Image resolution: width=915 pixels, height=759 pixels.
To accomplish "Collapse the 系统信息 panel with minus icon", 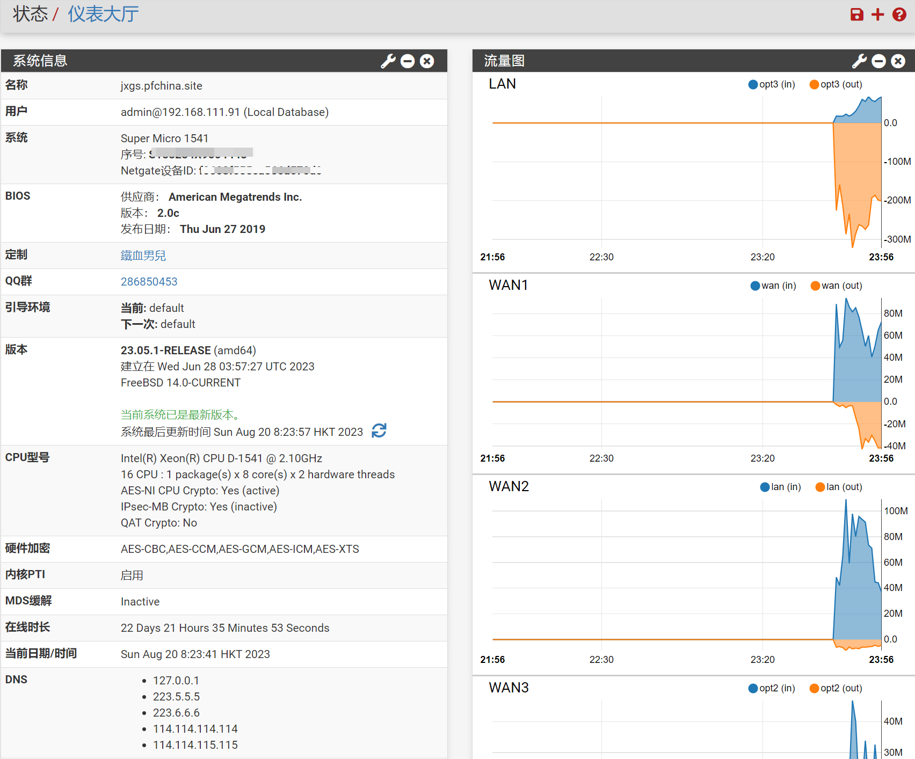I will pos(408,61).
